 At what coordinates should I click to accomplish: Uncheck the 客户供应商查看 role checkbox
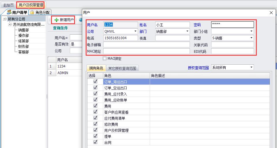point(96,112)
